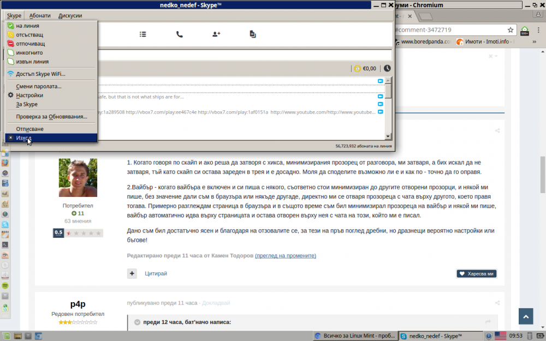Open Имоти - Imoti.info bookmark
Viewport: 546px width, 341px height.
click(x=485, y=42)
